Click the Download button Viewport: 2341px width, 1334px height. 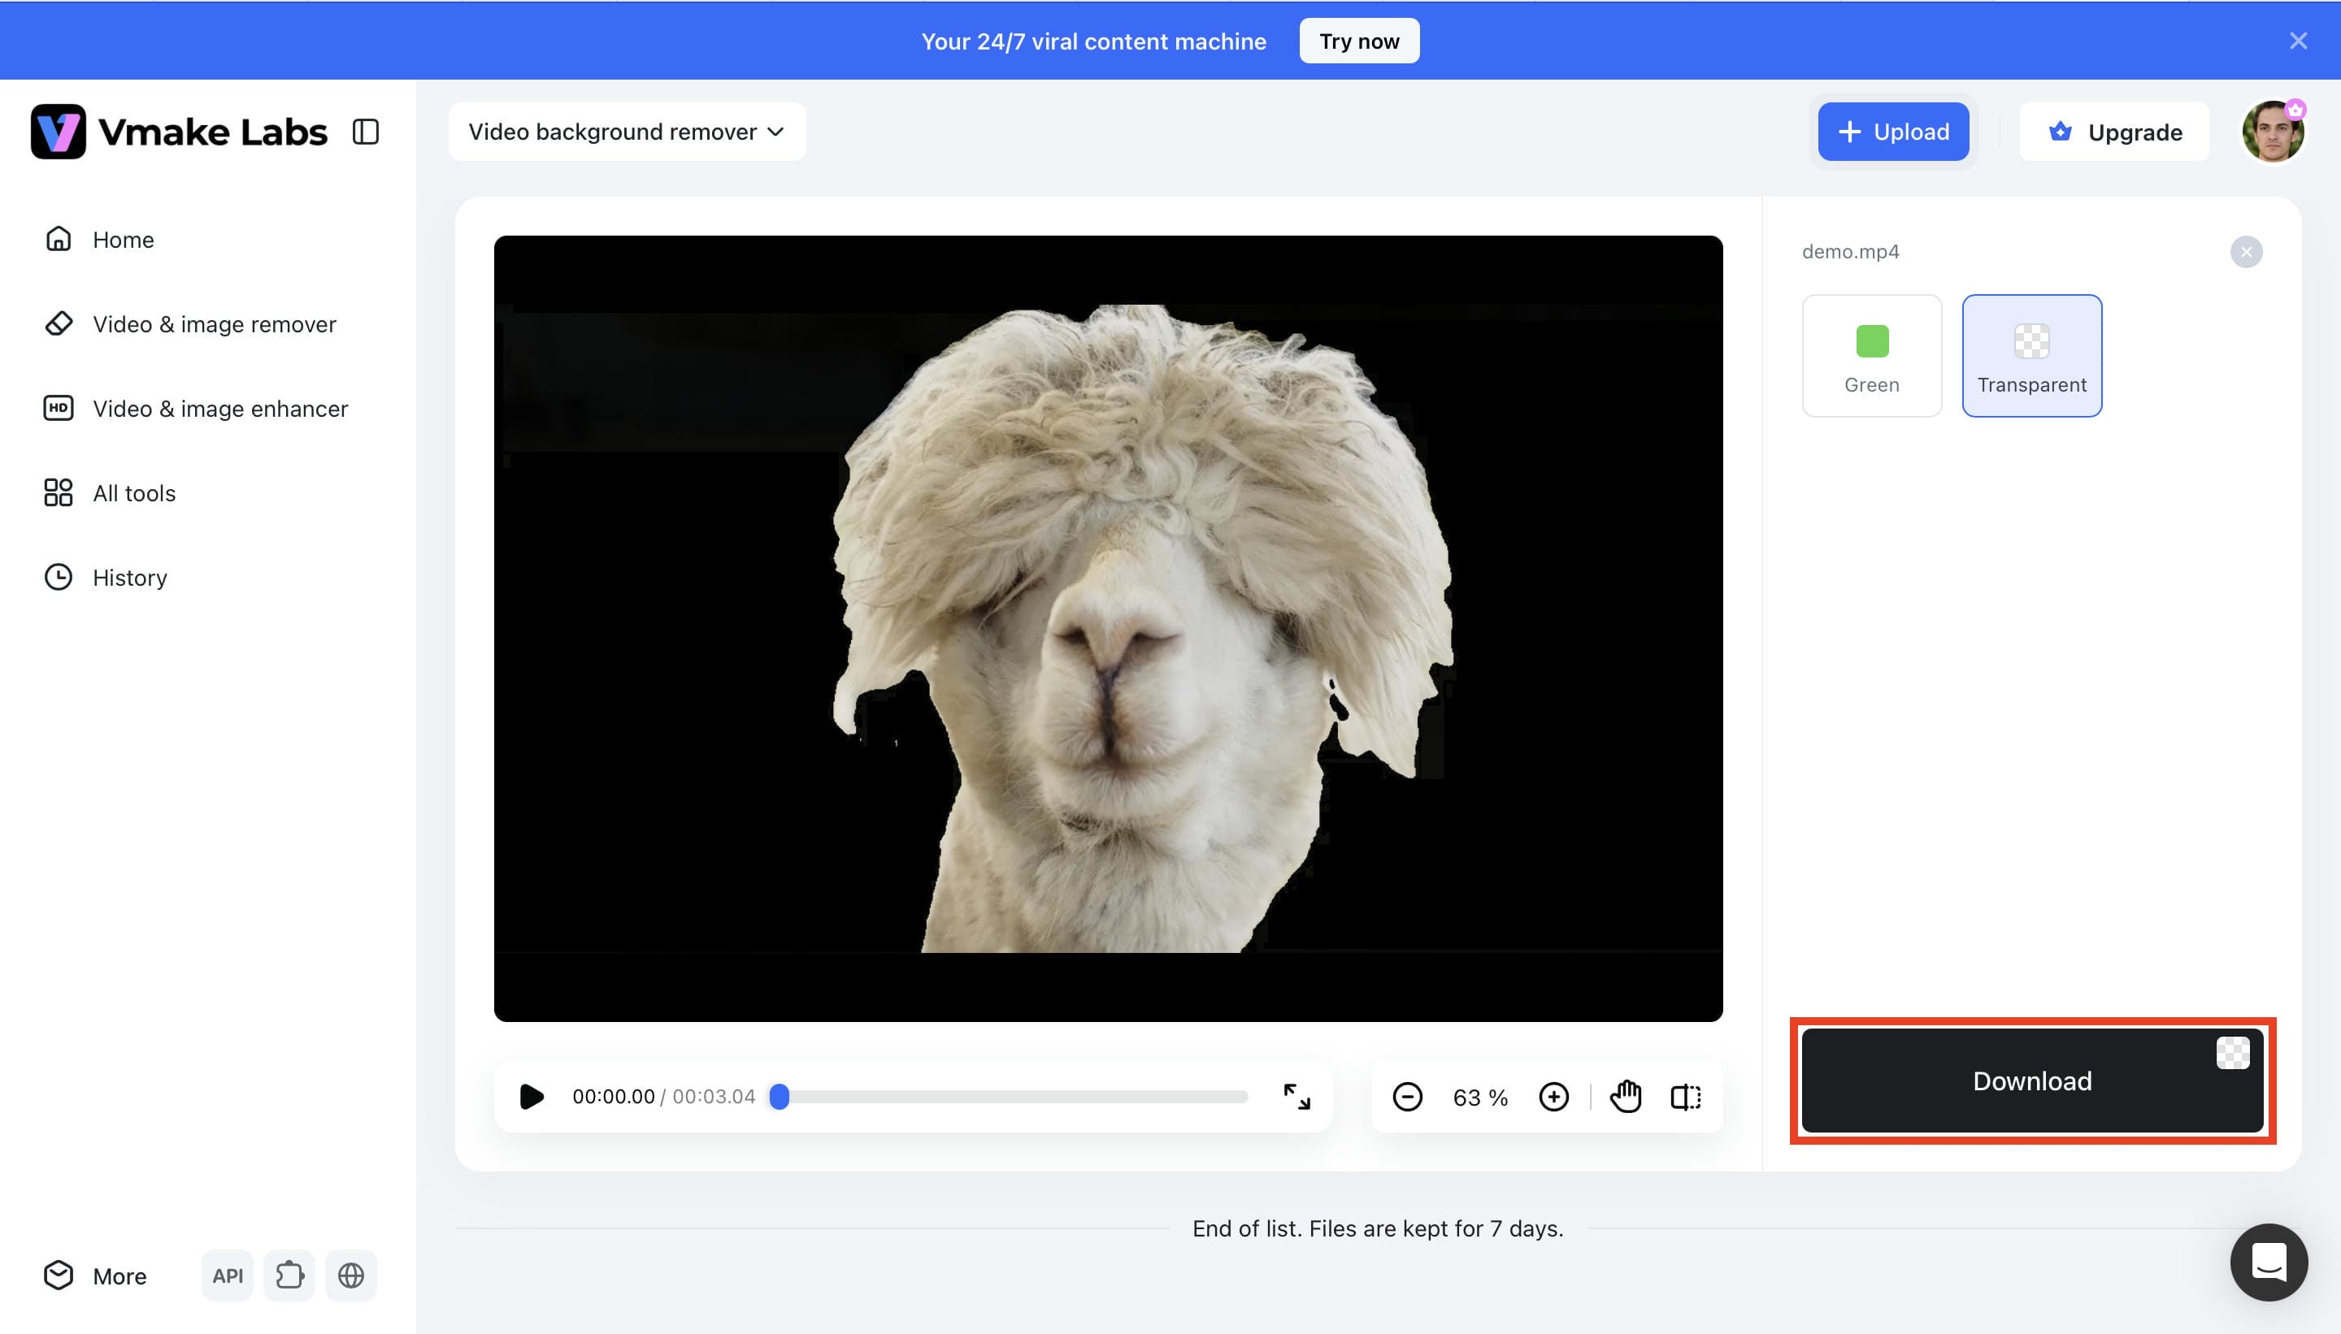[2032, 1081]
